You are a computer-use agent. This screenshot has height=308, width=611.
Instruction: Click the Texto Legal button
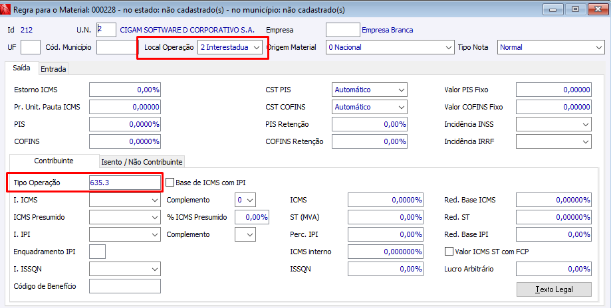554,289
